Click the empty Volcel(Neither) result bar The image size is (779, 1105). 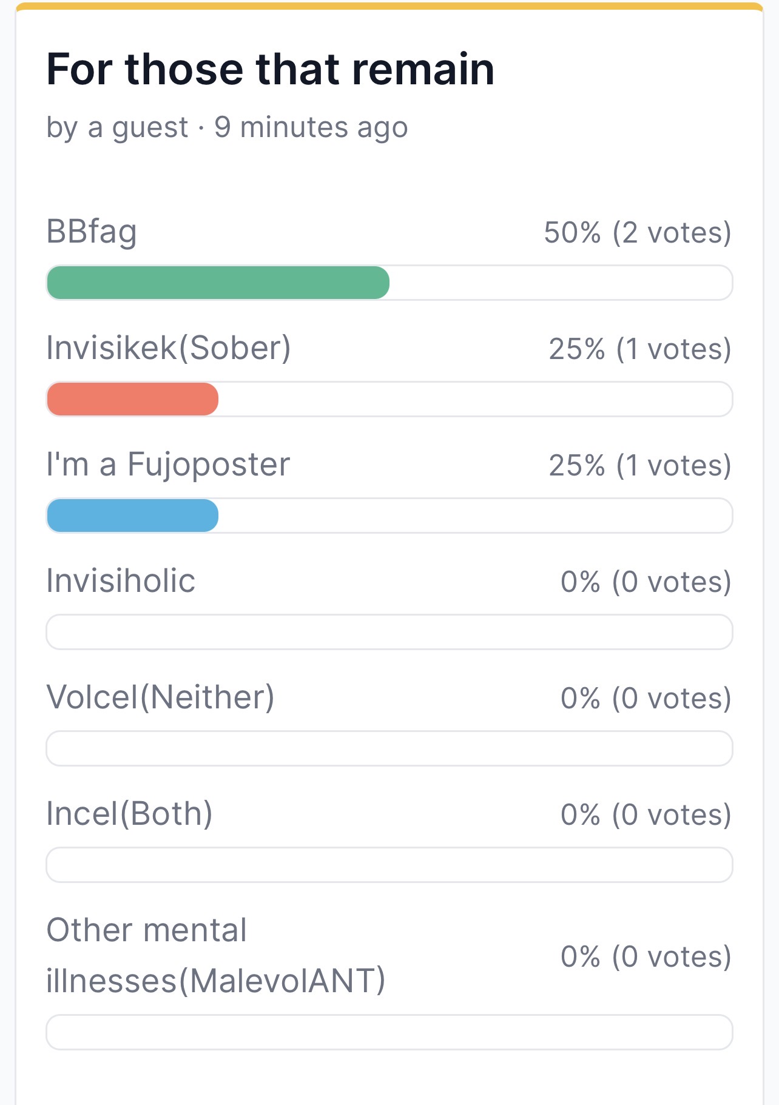click(389, 748)
